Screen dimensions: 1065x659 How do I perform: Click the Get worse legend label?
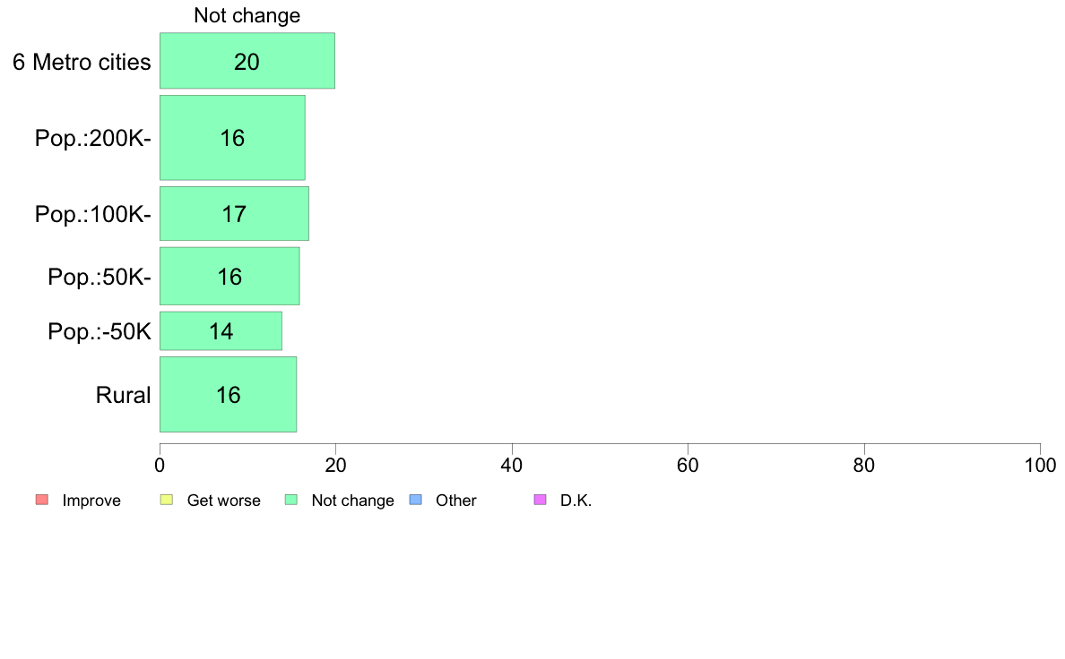(x=224, y=501)
